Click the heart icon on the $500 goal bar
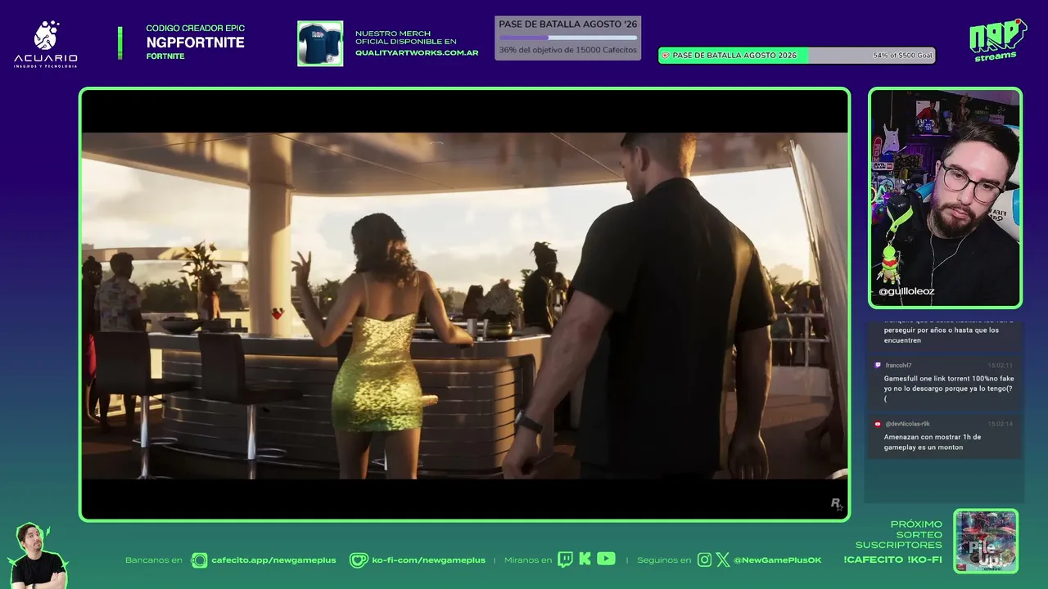The image size is (1048, 589). [666, 56]
